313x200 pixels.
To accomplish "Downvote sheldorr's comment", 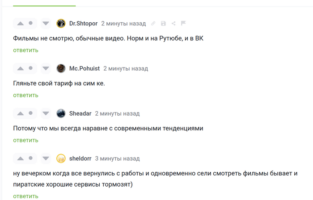I will (45, 158).
